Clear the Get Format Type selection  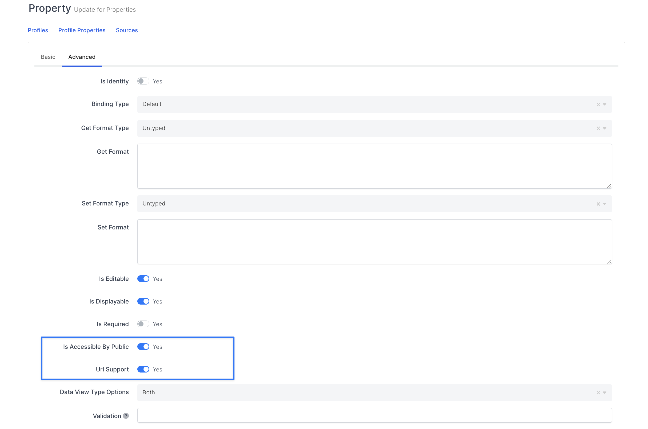[598, 128]
